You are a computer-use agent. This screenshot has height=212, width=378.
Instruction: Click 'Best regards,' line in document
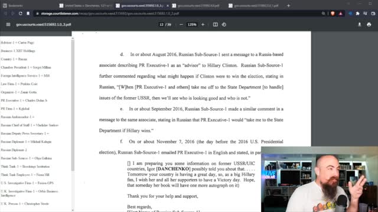pyautogui.click(x=139, y=207)
